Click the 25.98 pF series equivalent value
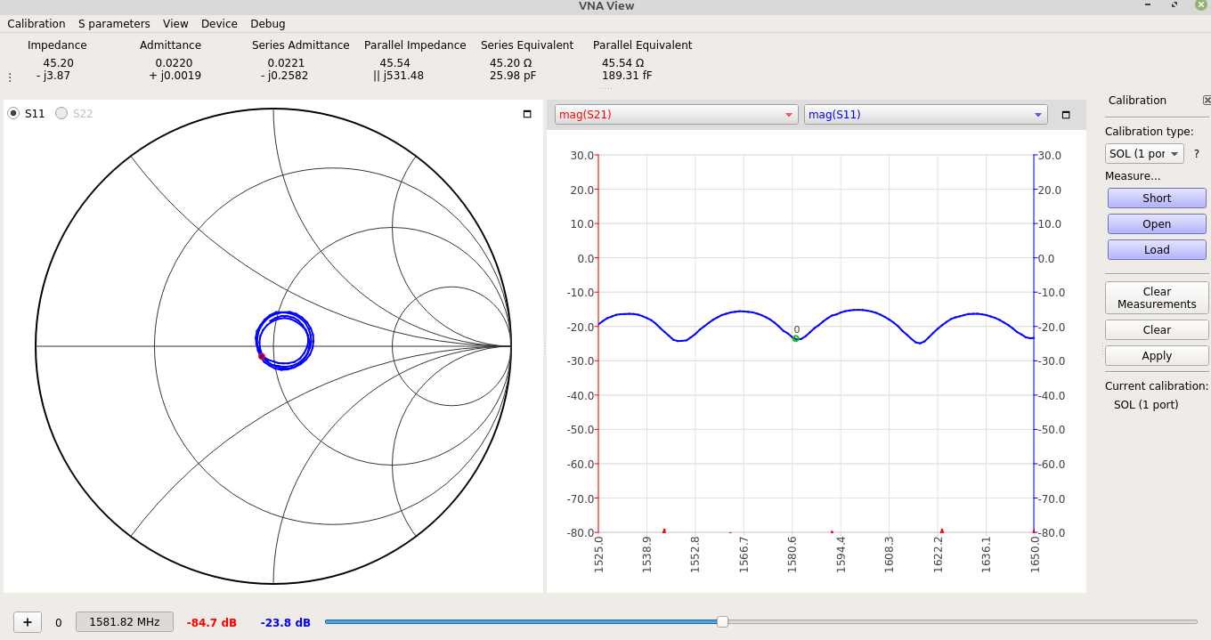This screenshot has height=640, width=1211. click(513, 76)
